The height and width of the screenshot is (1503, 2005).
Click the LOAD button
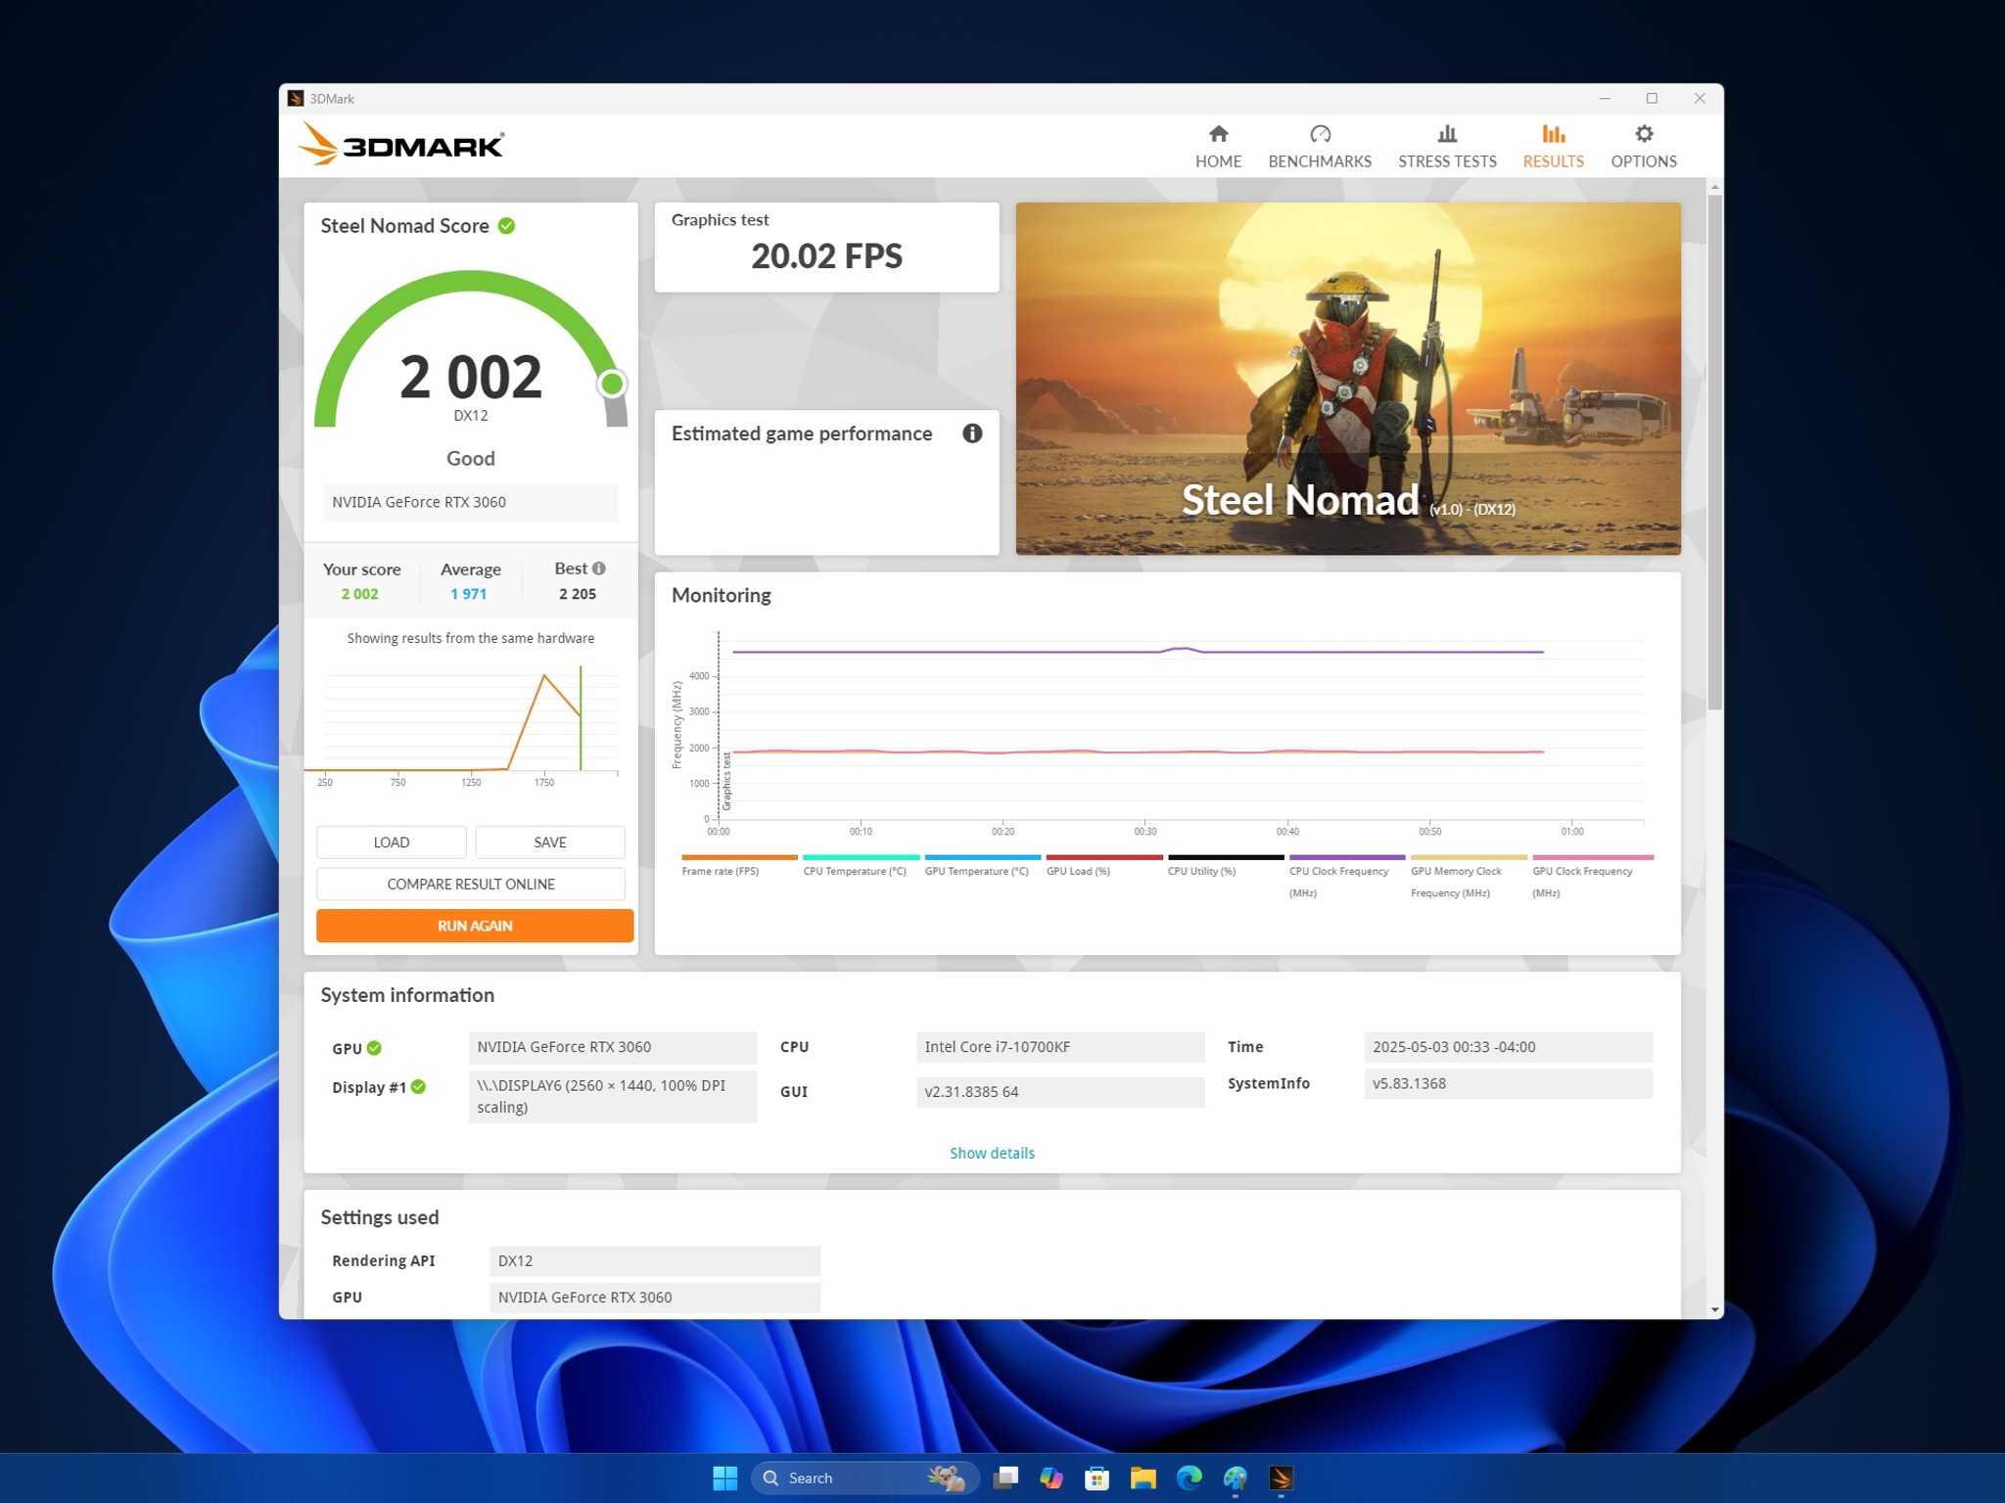point(392,843)
